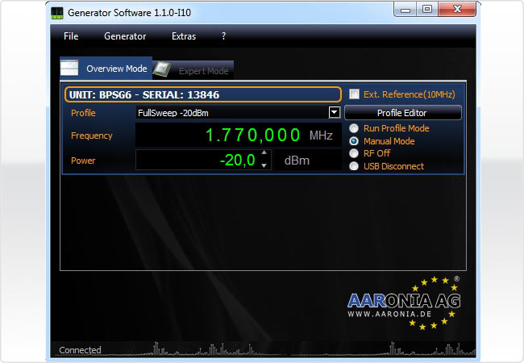This screenshot has width=524, height=363.
Task: Click the Aaronia AG logo
Action: pyautogui.click(x=405, y=304)
